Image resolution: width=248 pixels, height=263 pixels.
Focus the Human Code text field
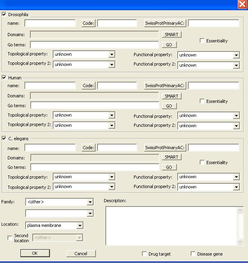tap(117, 86)
